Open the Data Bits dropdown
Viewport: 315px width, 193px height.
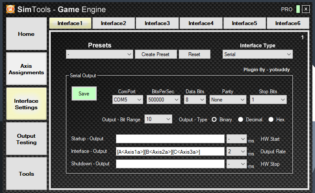click(195, 100)
